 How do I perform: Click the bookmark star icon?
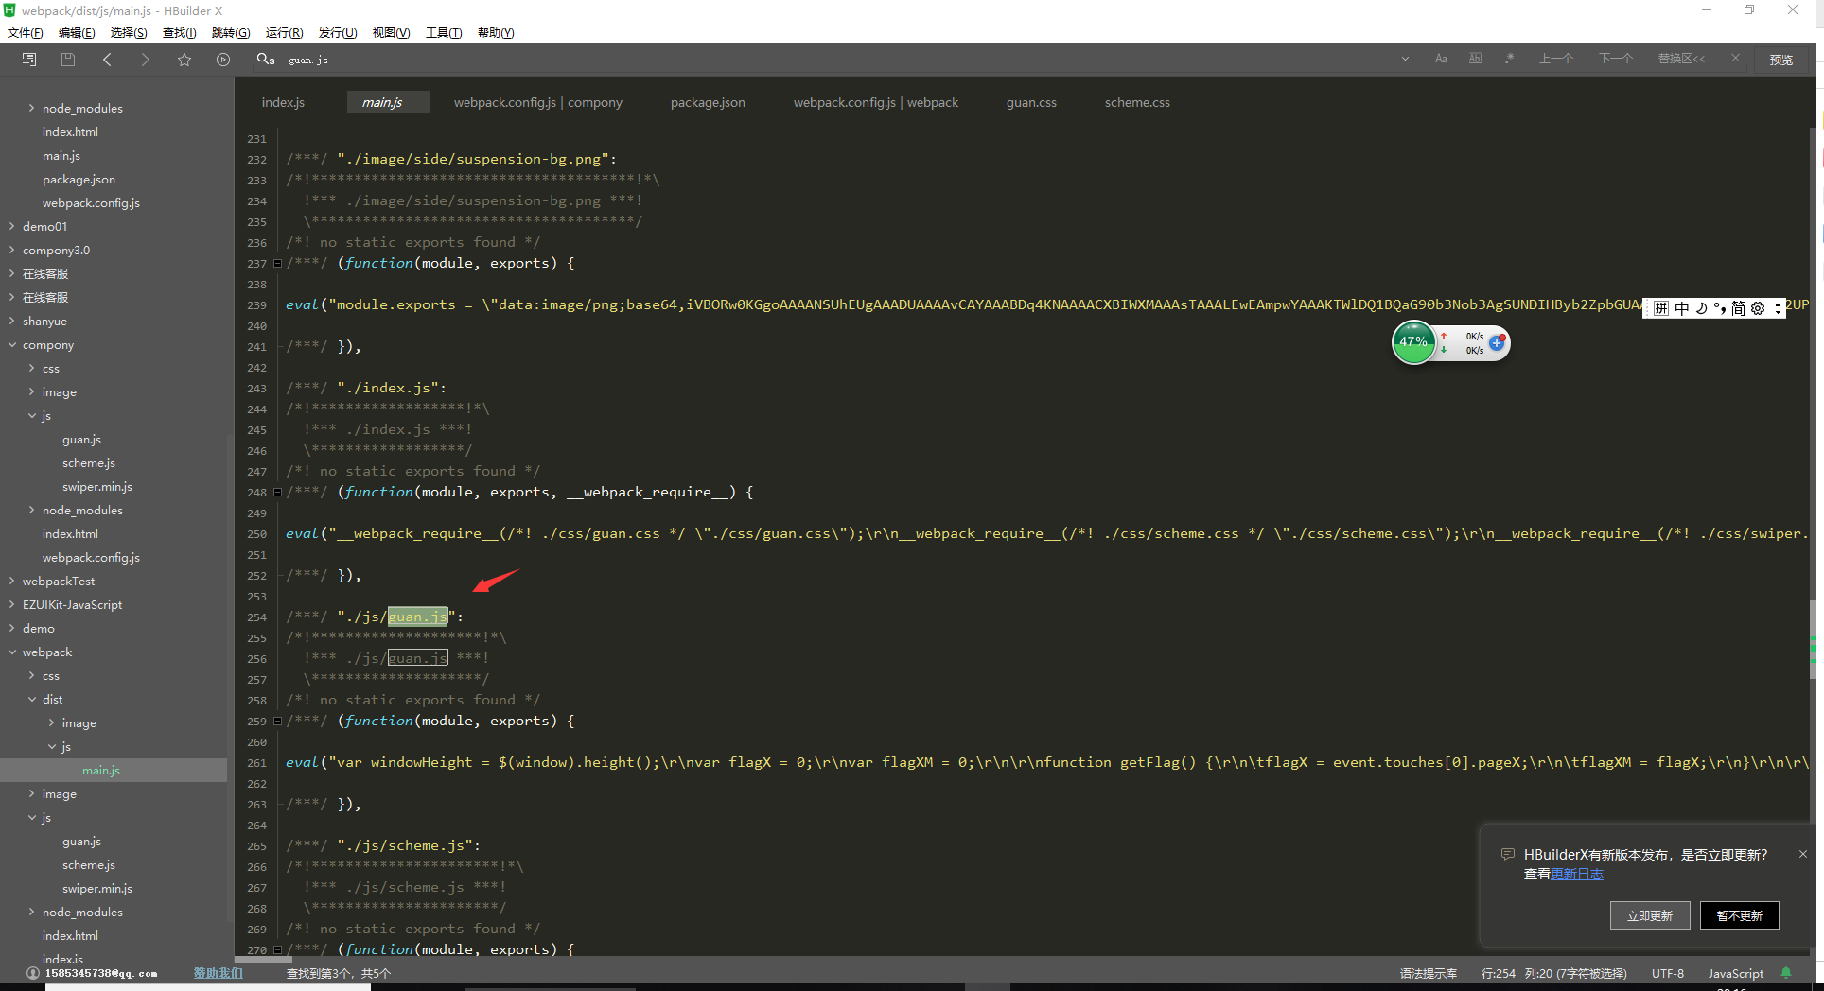[x=184, y=60]
